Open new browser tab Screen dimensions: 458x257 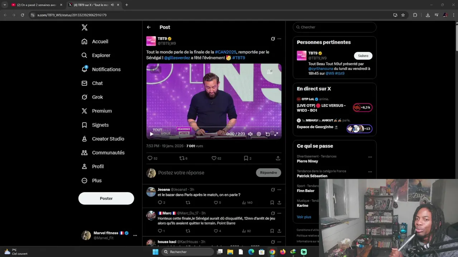(127, 5)
